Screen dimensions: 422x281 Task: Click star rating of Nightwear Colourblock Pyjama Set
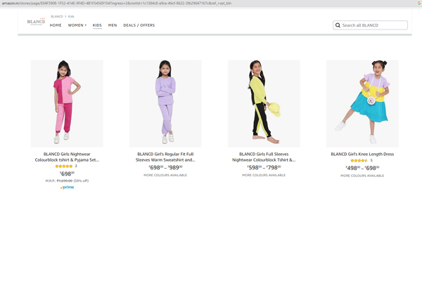pyautogui.click(x=63, y=166)
